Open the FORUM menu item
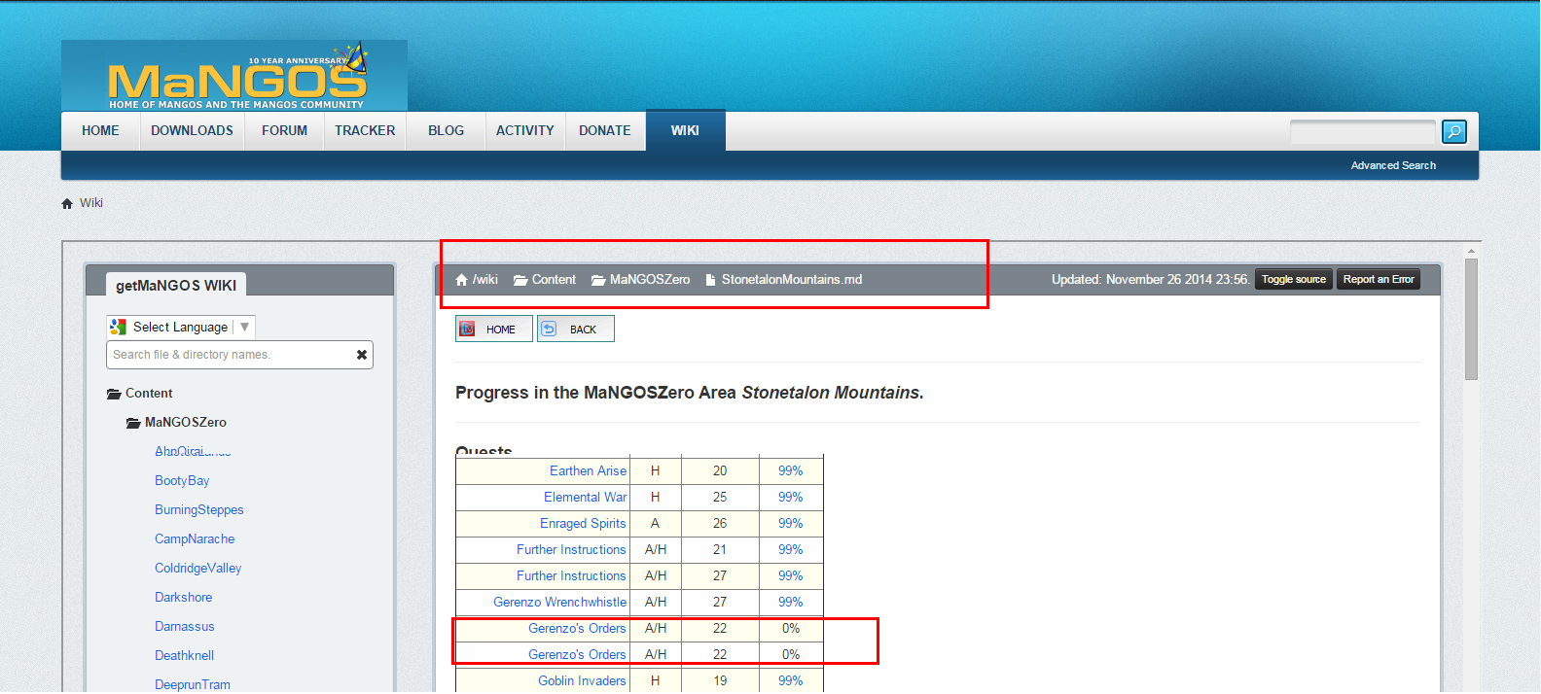1541x694 pixels. click(x=284, y=131)
